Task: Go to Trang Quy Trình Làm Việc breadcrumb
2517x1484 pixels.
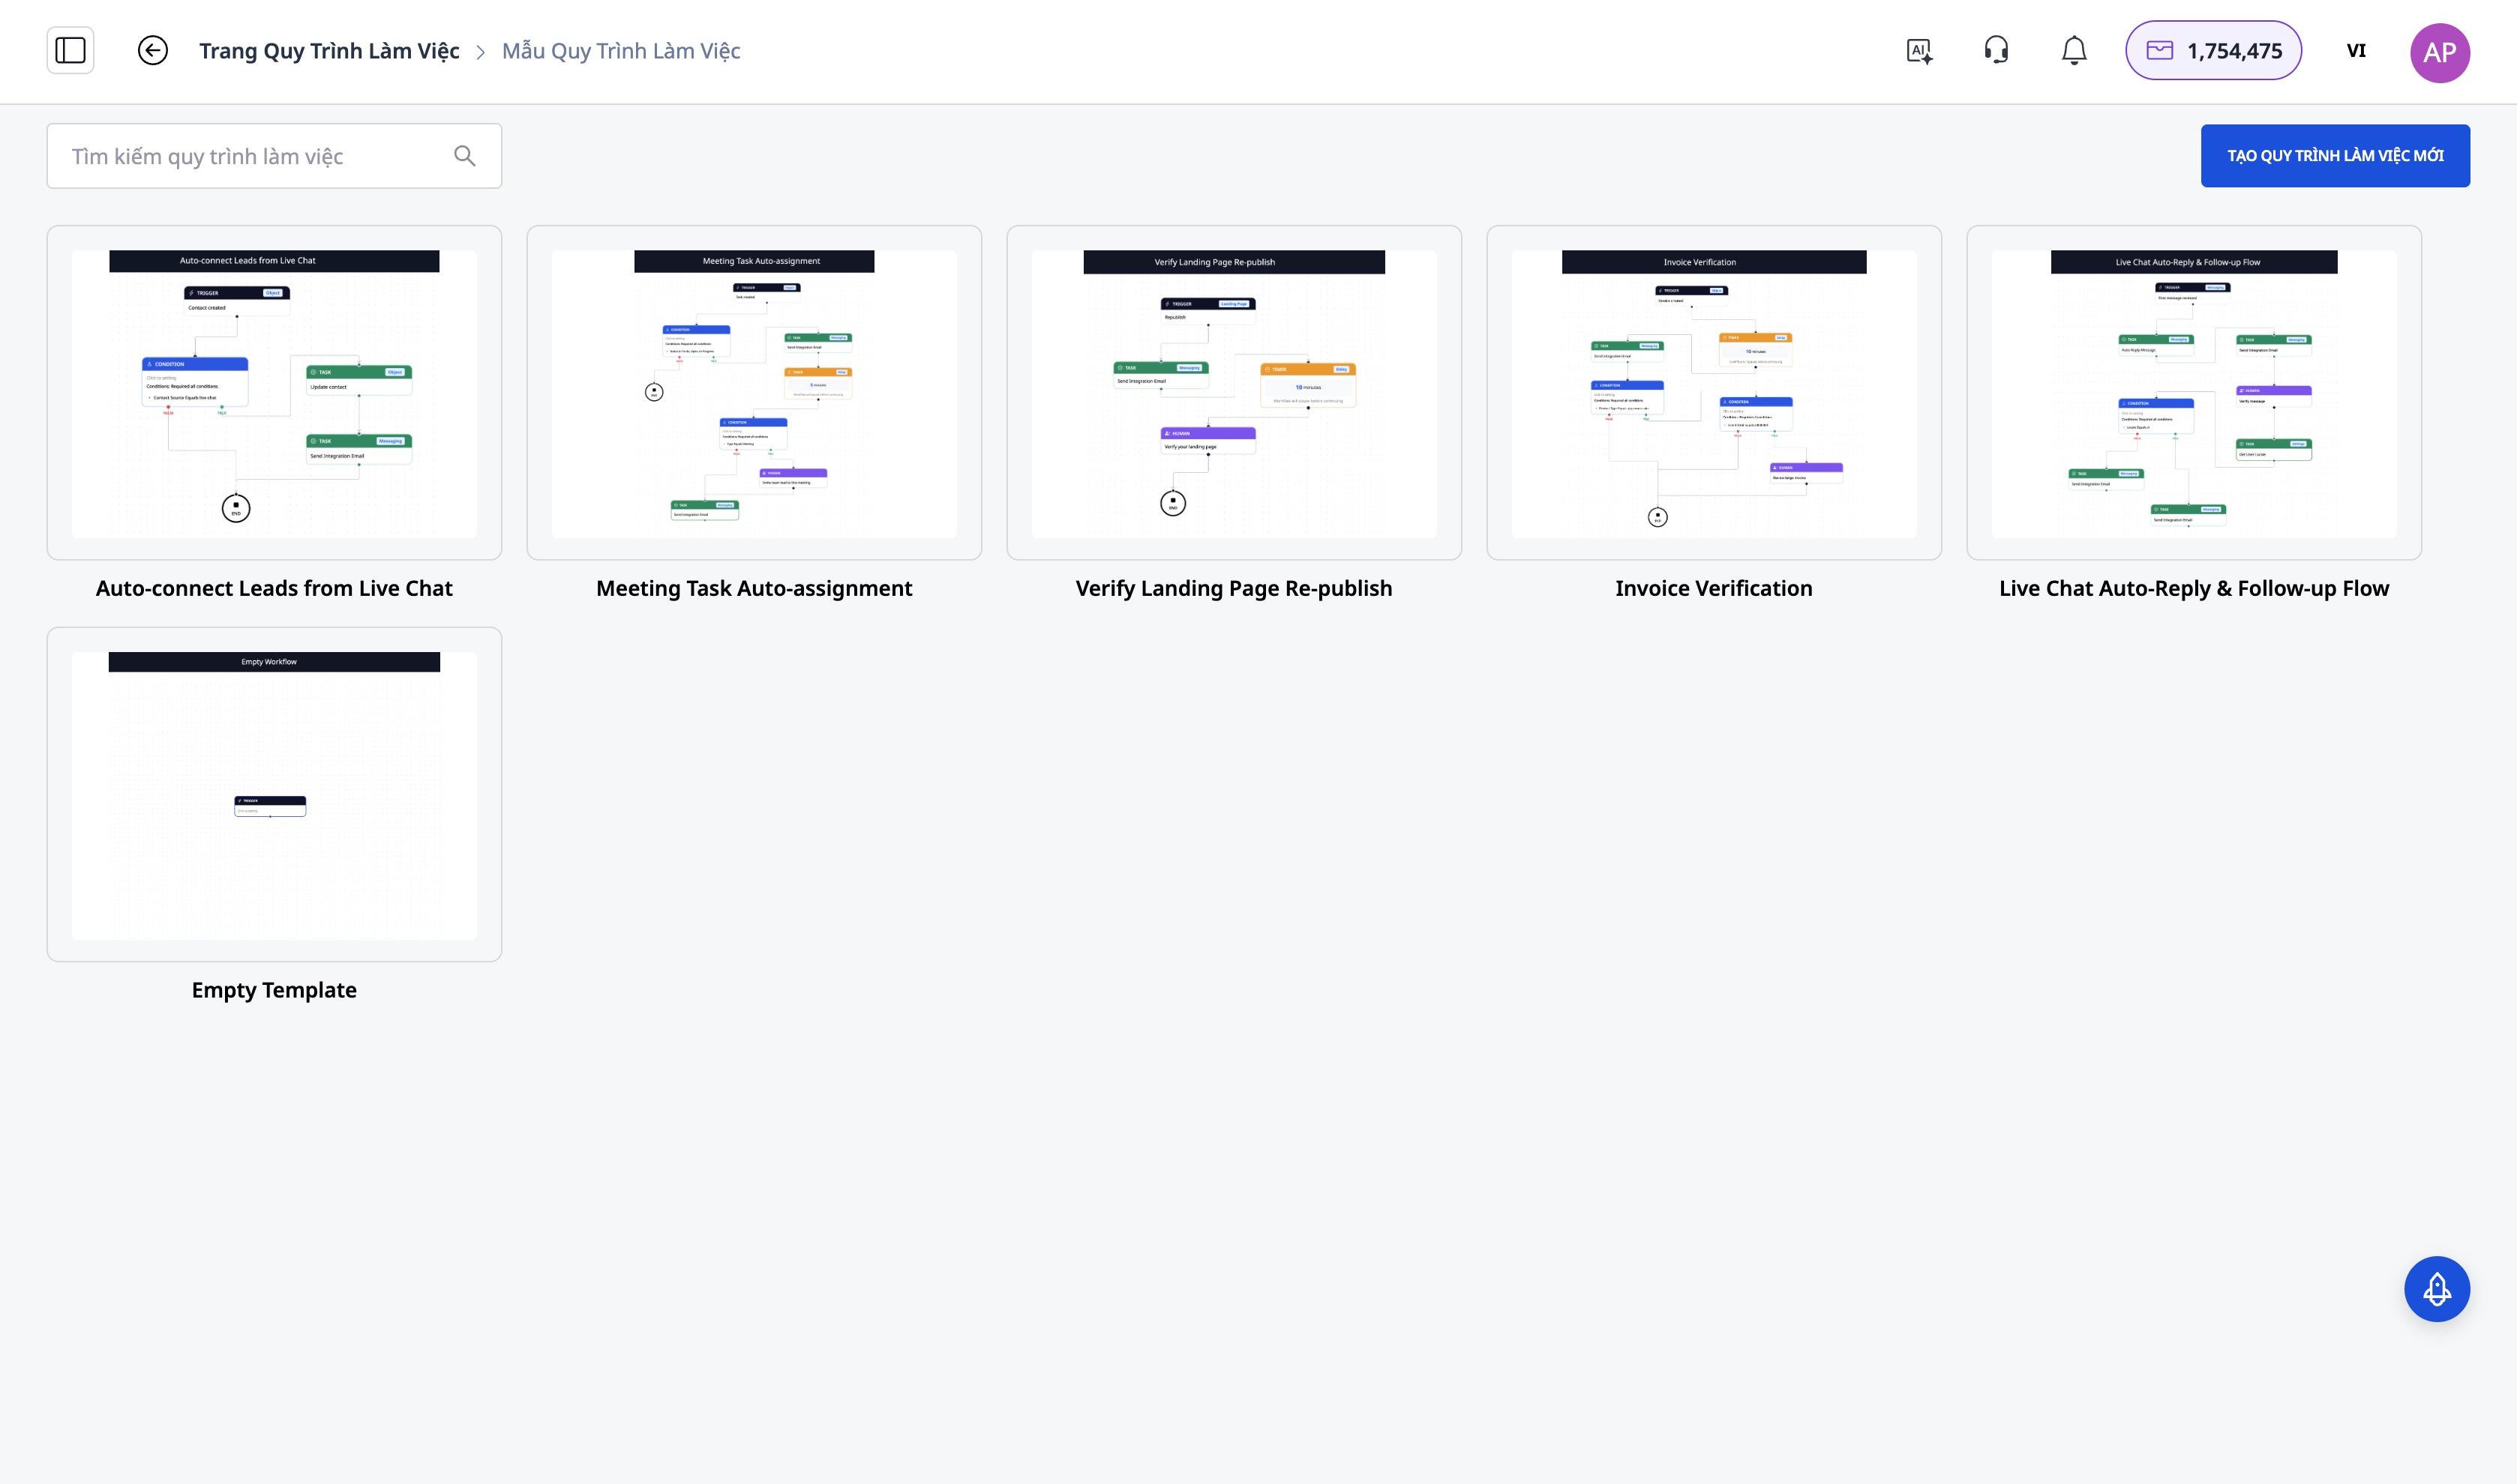Action: 329,50
